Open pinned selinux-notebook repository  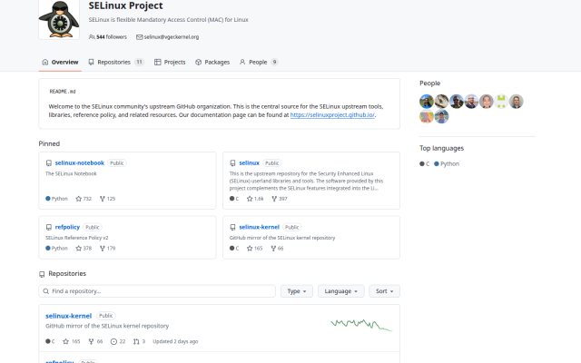(80, 162)
